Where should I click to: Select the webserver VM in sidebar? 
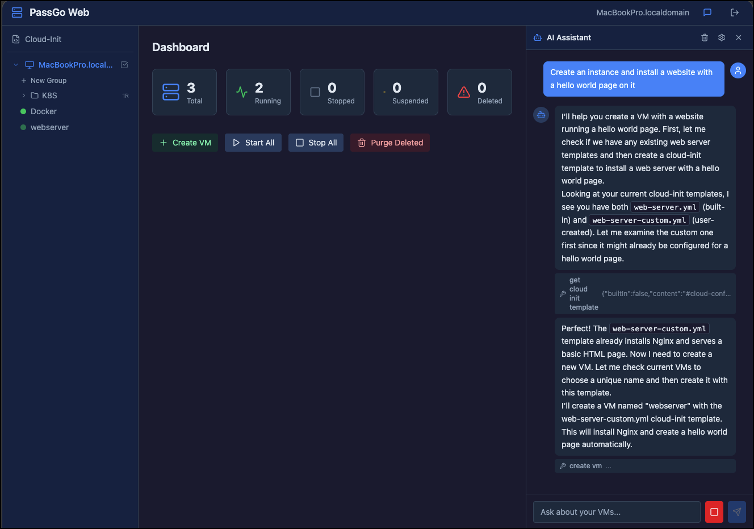click(x=49, y=127)
